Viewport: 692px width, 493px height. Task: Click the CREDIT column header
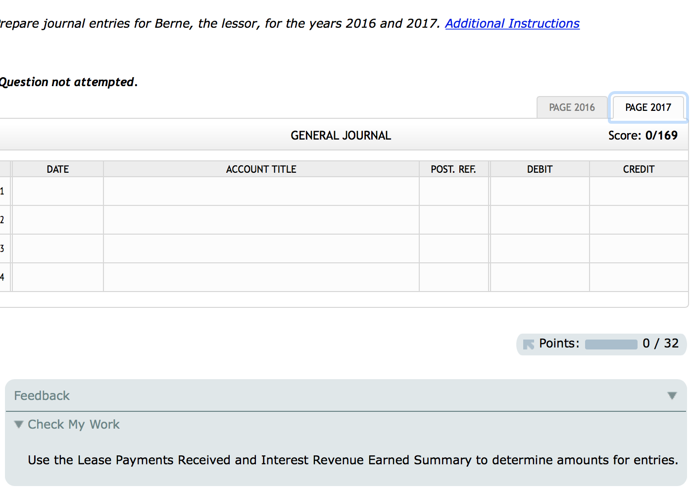tap(639, 169)
